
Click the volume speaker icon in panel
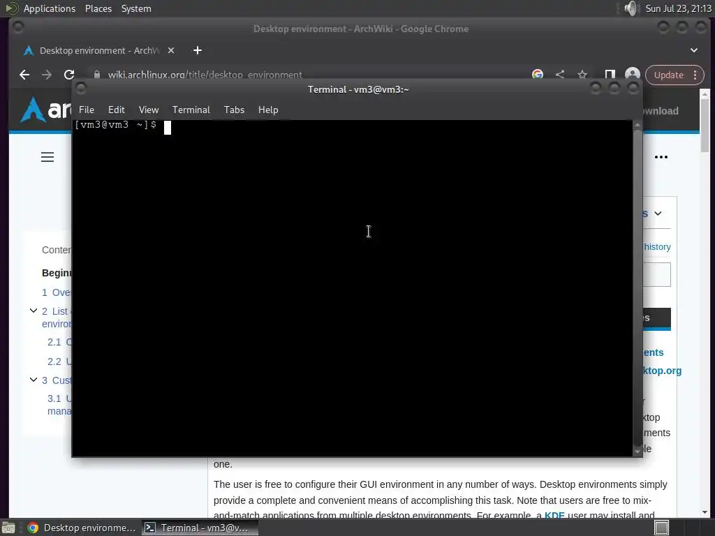(x=631, y=8)
